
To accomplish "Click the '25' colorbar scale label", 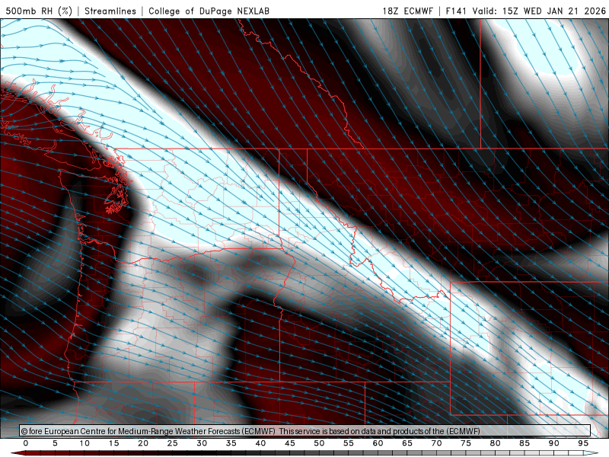I will [173, 443].
